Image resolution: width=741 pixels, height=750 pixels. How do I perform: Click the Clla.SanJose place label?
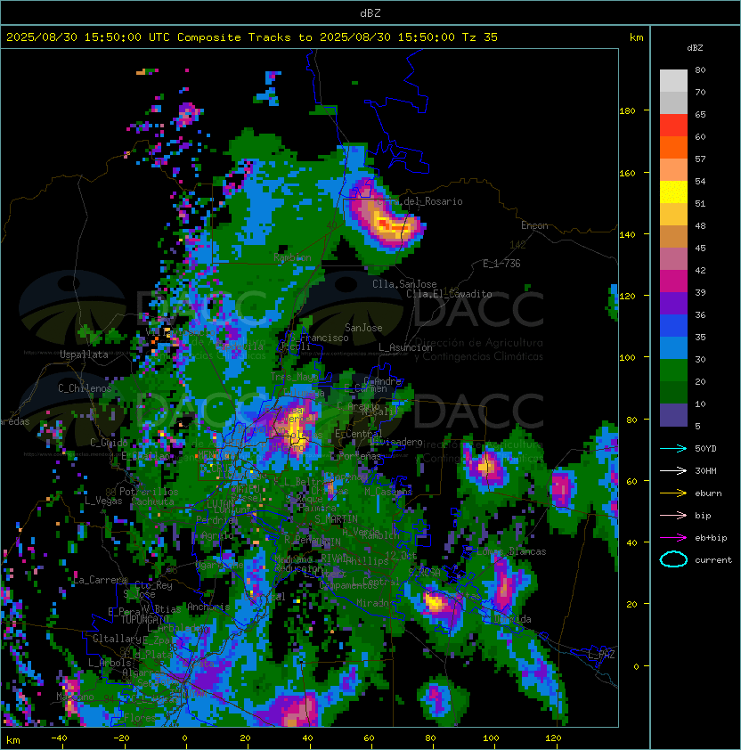[404, 284]
